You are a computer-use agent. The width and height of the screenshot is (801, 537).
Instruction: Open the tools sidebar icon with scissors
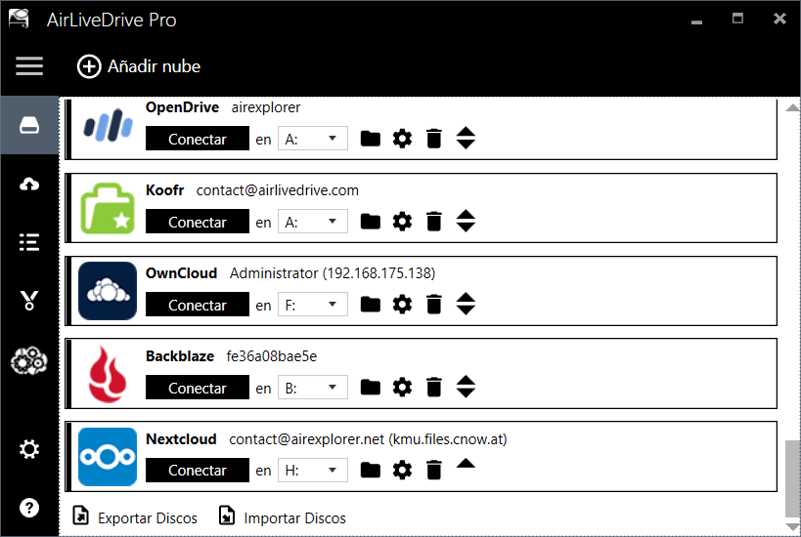[29, 301]
